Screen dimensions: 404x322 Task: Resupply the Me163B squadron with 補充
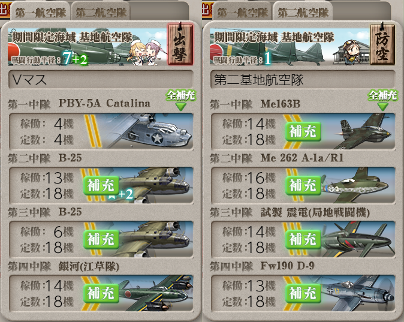303,131
